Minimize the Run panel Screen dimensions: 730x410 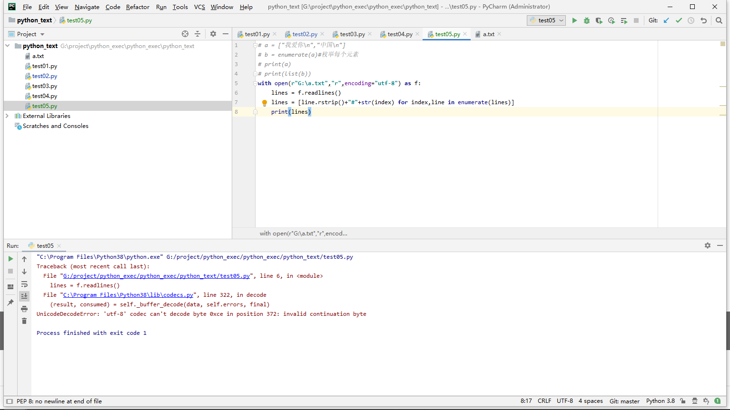720,245
